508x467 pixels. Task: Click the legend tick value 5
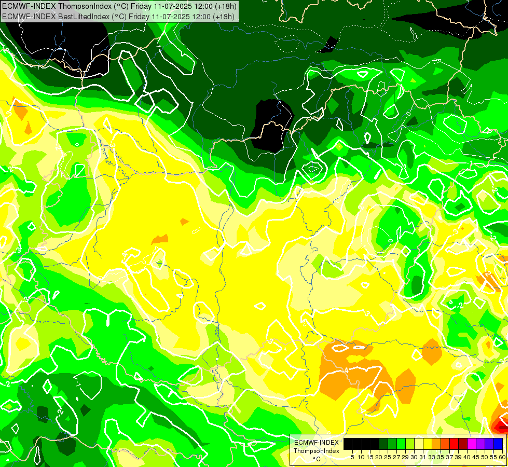(352, 457)
